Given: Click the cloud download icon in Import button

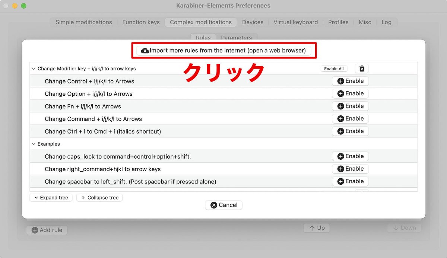Looking at the screenshot, I should click(145, 50).
